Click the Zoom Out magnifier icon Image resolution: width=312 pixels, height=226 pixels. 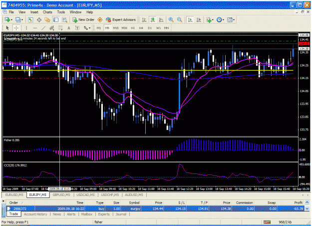tap(180, 19)
